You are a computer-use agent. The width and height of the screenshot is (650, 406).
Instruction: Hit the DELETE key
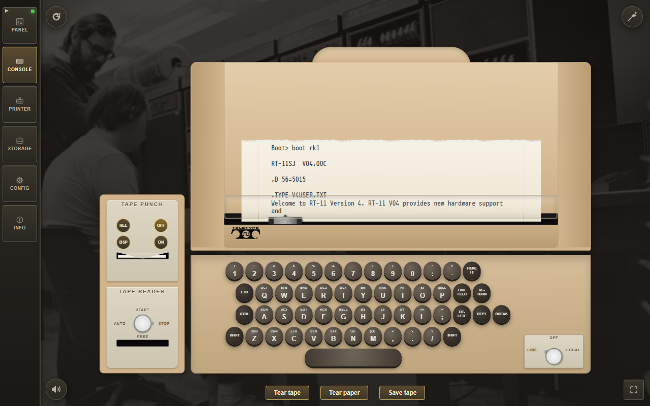click(462, 314)
